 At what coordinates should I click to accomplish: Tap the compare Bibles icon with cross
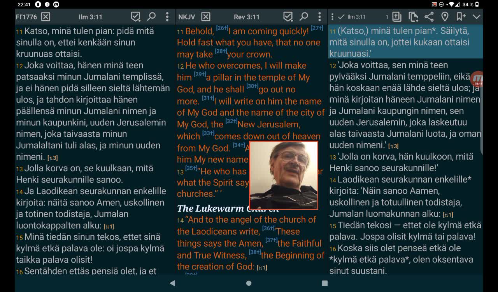point(396,16)
